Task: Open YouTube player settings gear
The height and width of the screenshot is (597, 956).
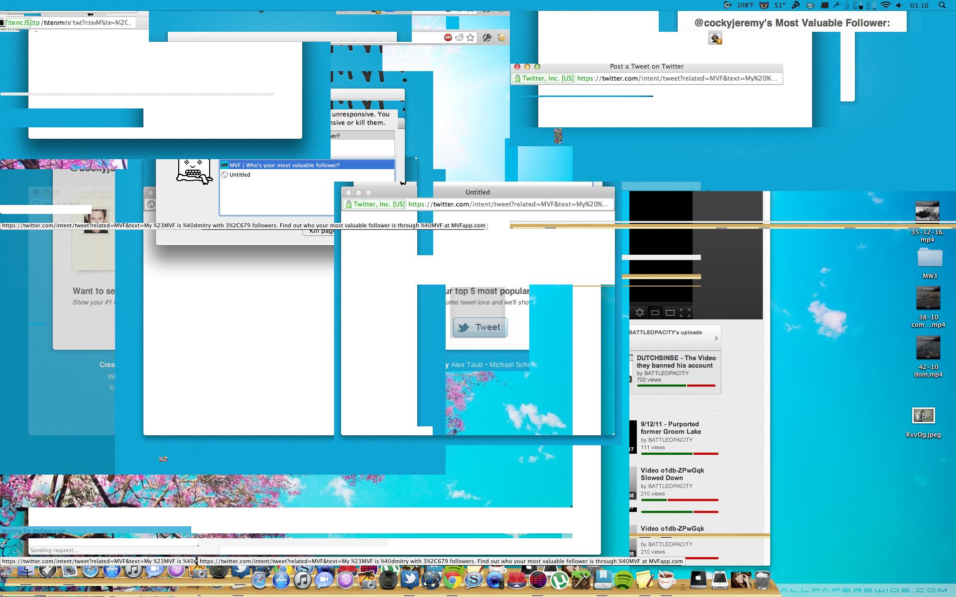Action: tap(640, 312)
